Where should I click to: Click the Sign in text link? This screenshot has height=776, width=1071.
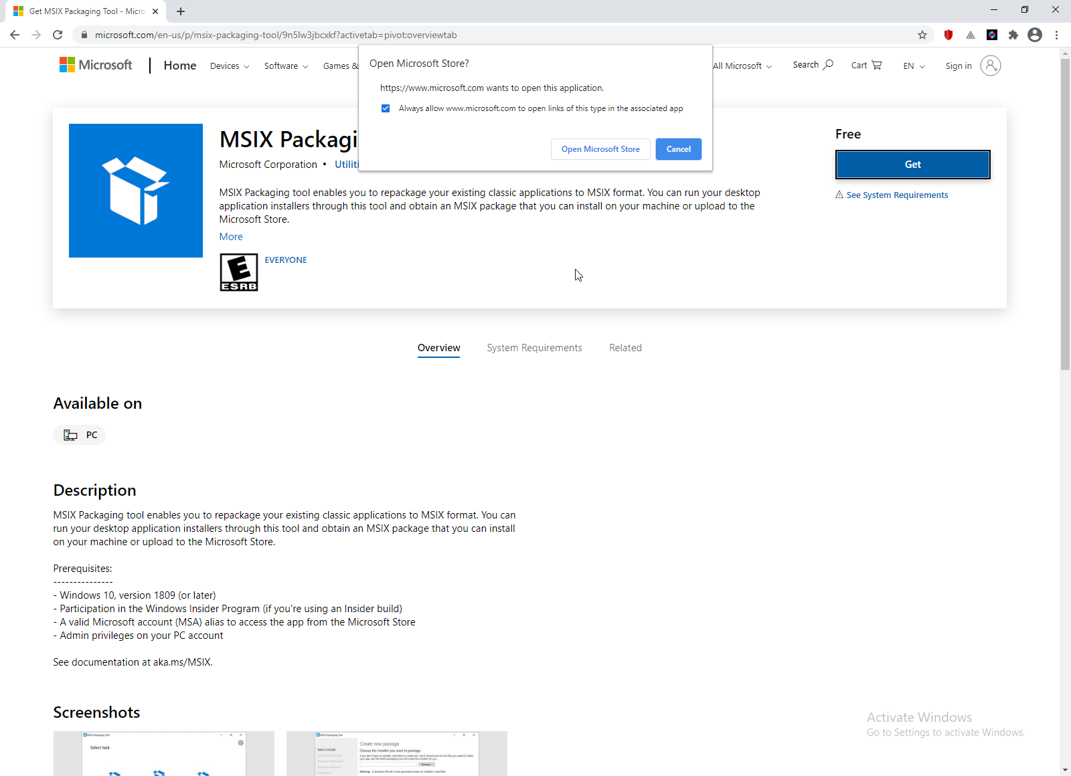(x=959, y=66)
